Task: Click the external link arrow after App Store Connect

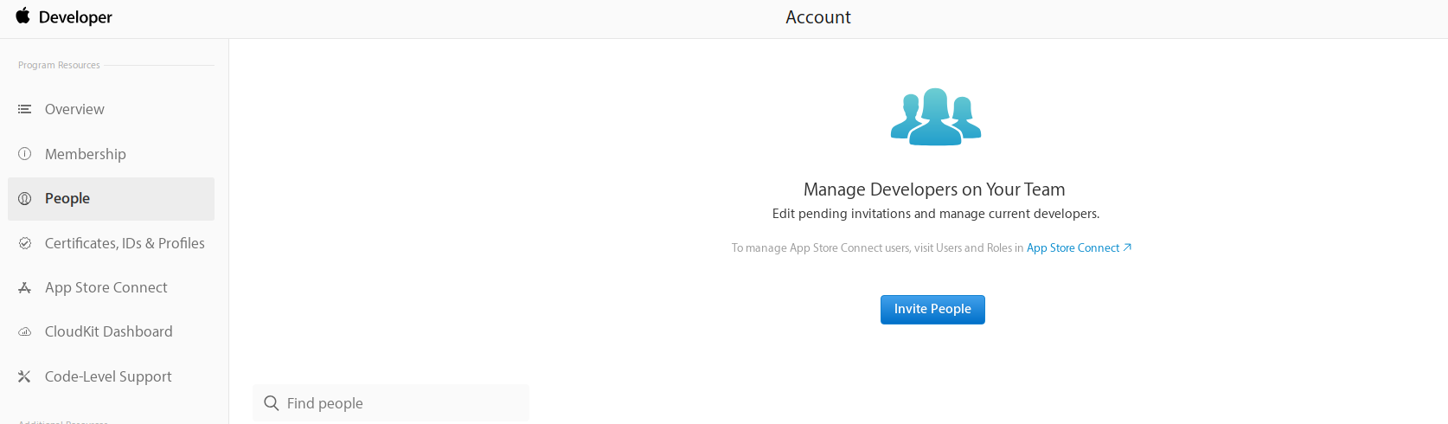Action: [1127, 247]
